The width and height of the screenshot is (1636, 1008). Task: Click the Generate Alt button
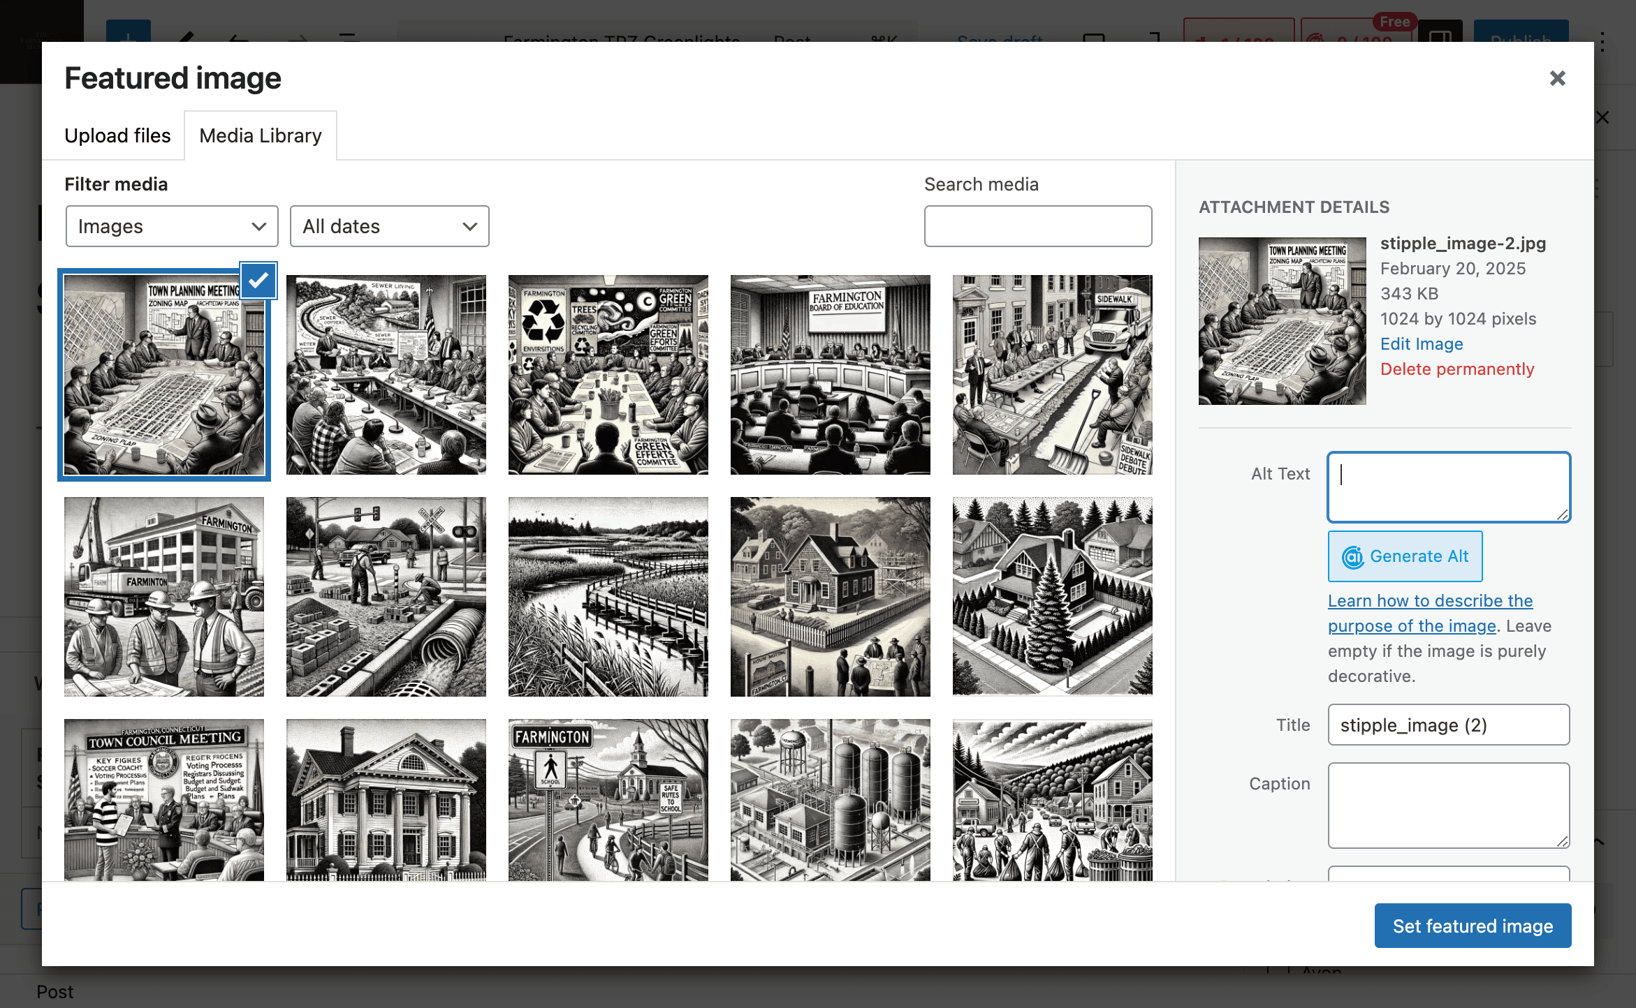tap(1405, 556)
